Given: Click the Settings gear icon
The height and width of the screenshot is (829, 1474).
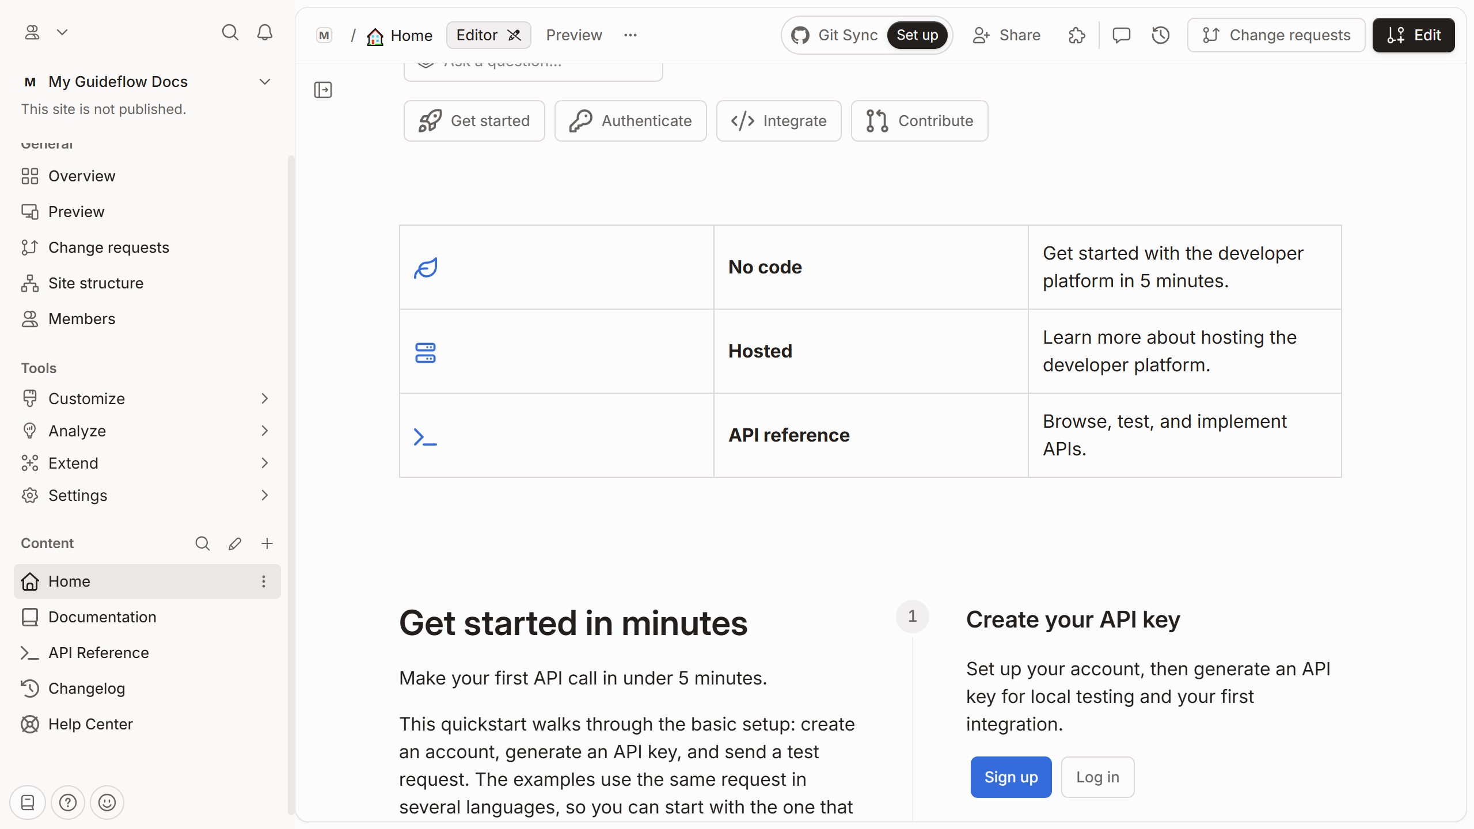Looking at the screenshot, I should click(x=30, y=495).
